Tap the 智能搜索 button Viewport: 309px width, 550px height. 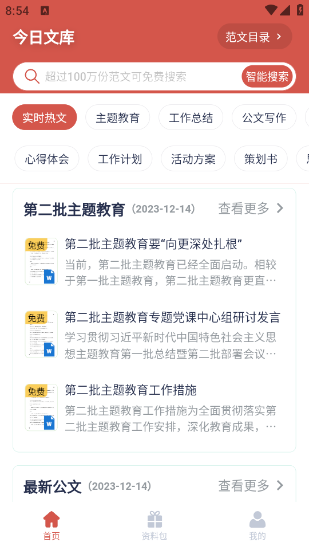267,76
